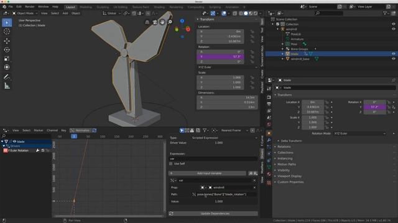Open the Object properties orange square tab
This screenshot has height=223, width=398.
[269, 133]
